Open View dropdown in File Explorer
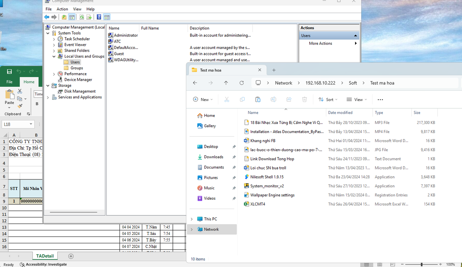 tap(357, 99)
